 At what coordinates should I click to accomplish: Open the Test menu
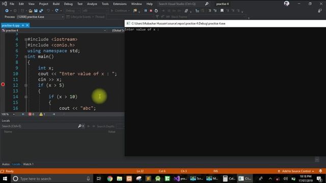tap(80, 4)
